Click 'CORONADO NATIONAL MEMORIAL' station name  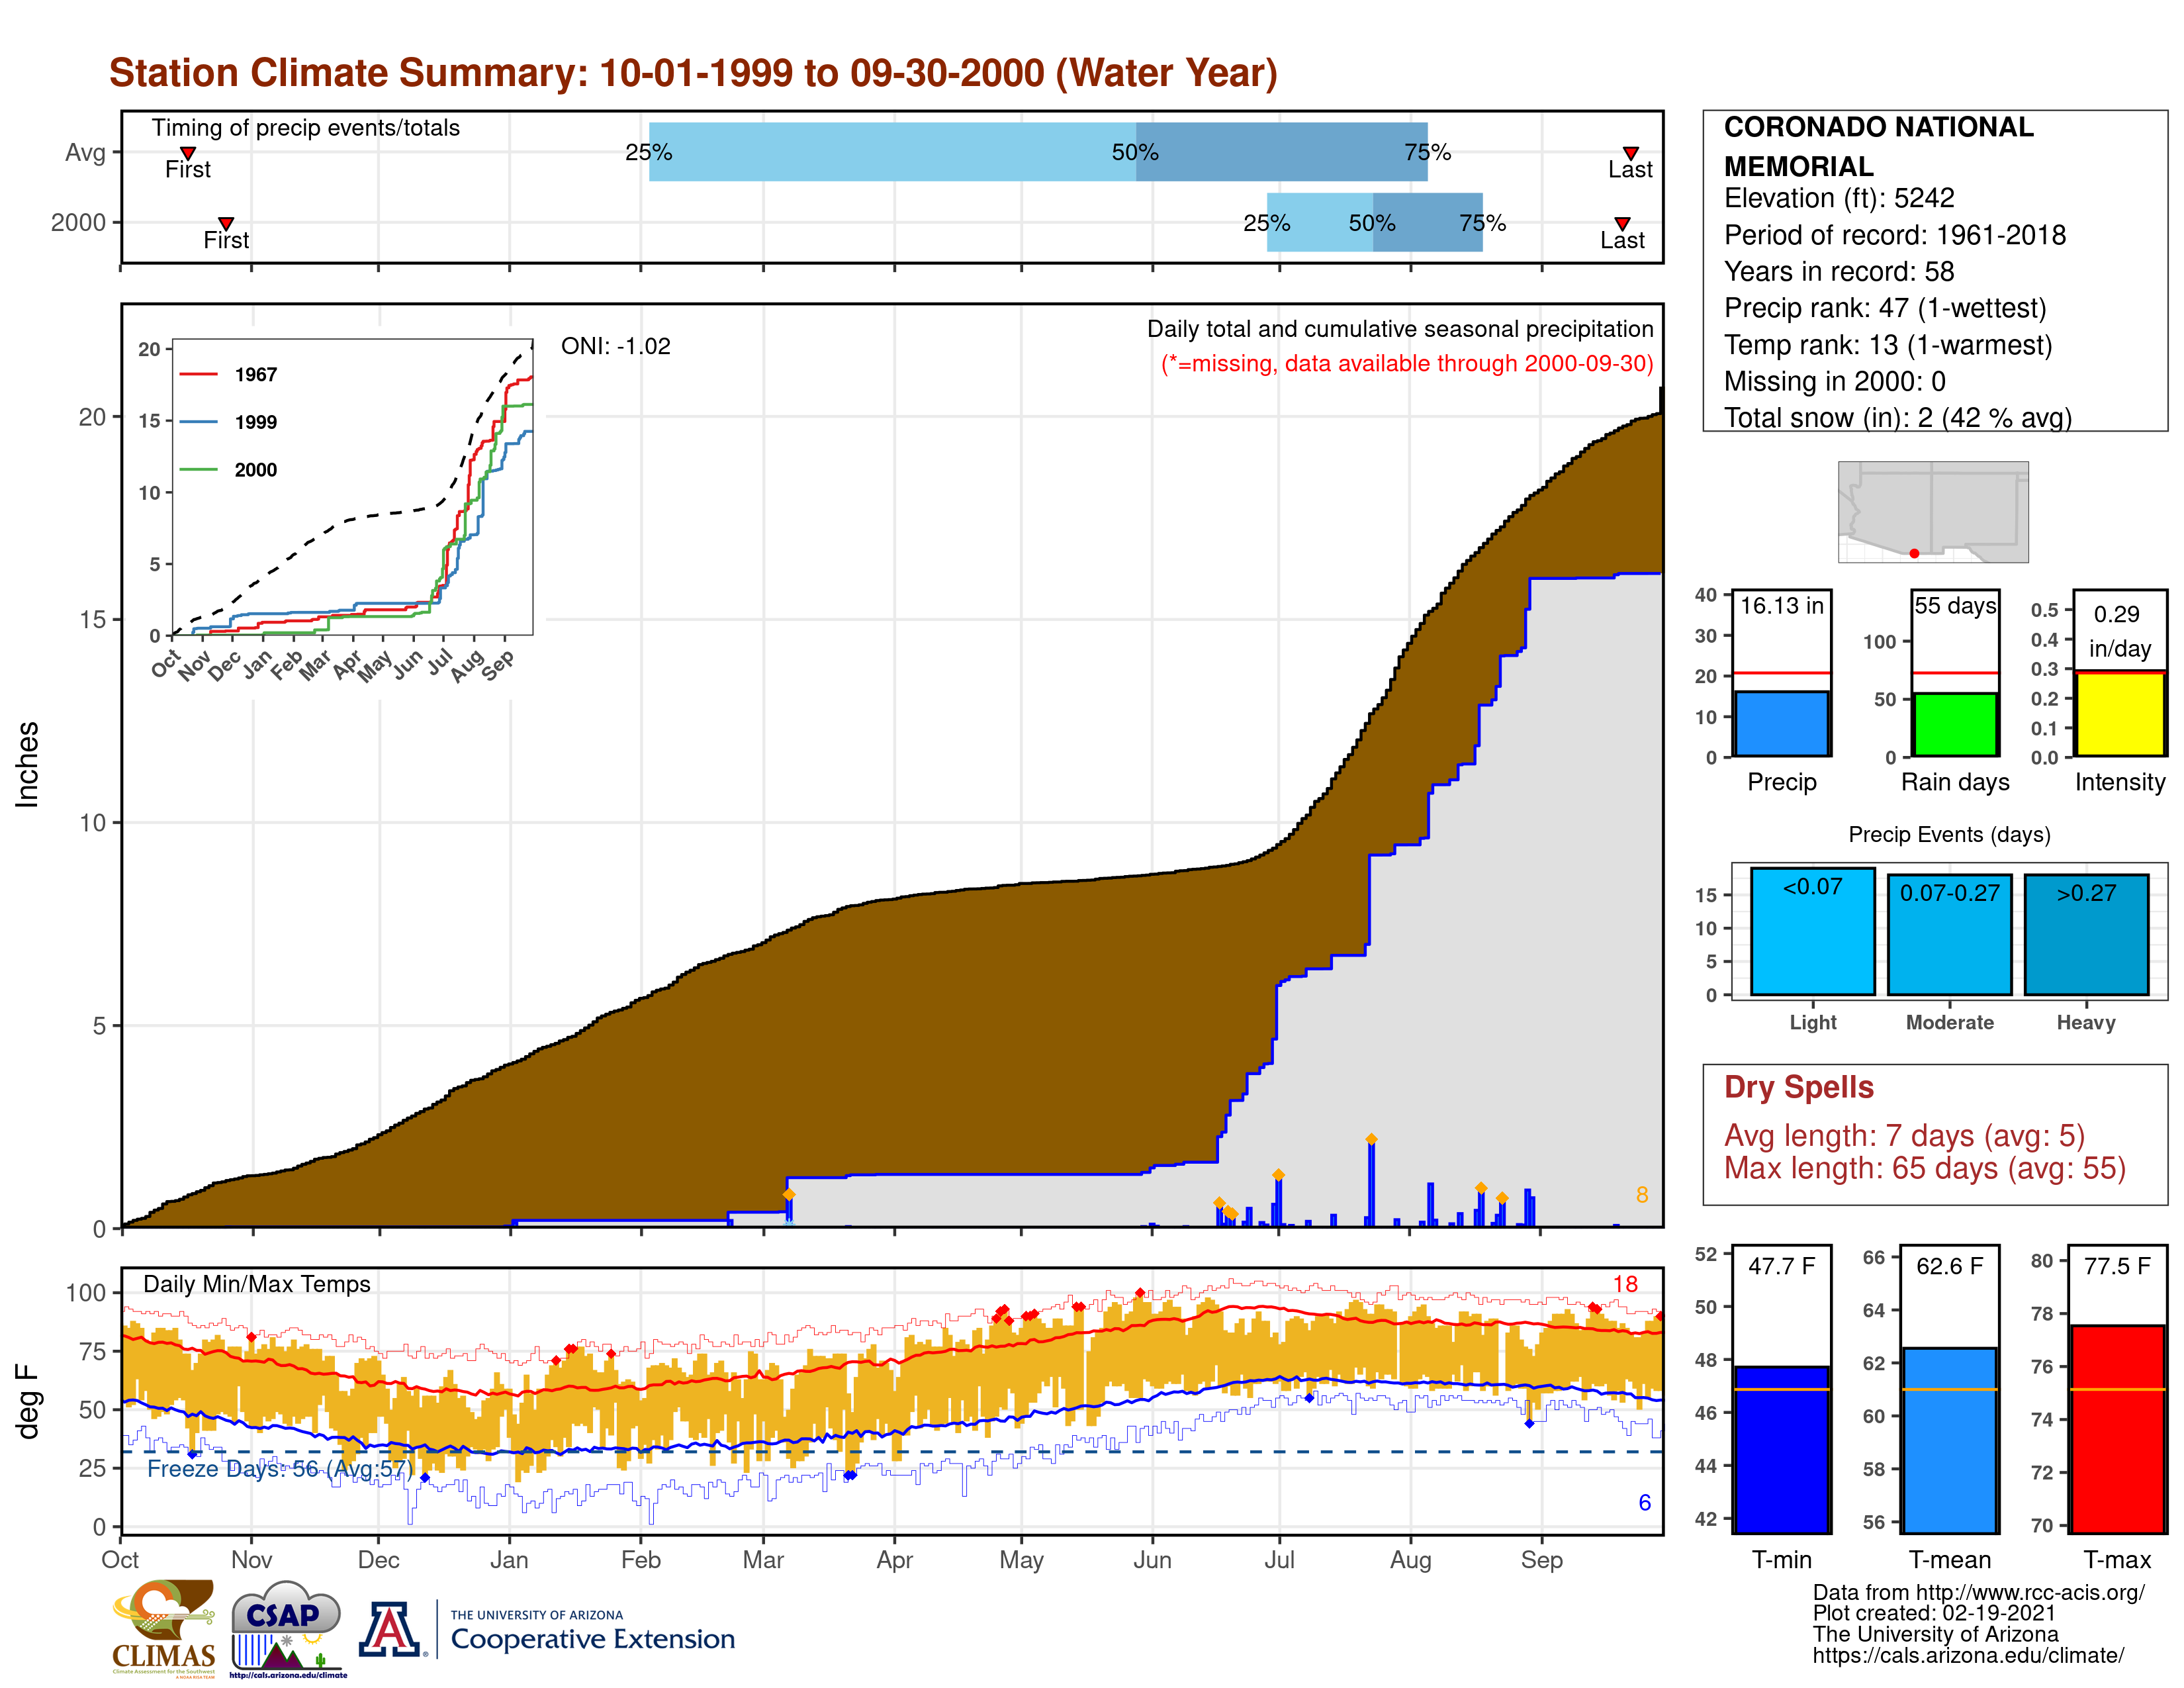(1878, 146)
